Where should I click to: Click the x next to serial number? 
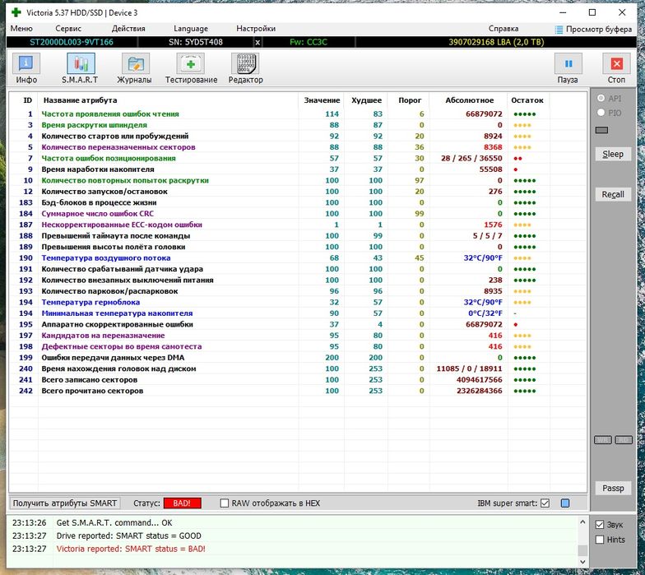(x=258, y=42)
